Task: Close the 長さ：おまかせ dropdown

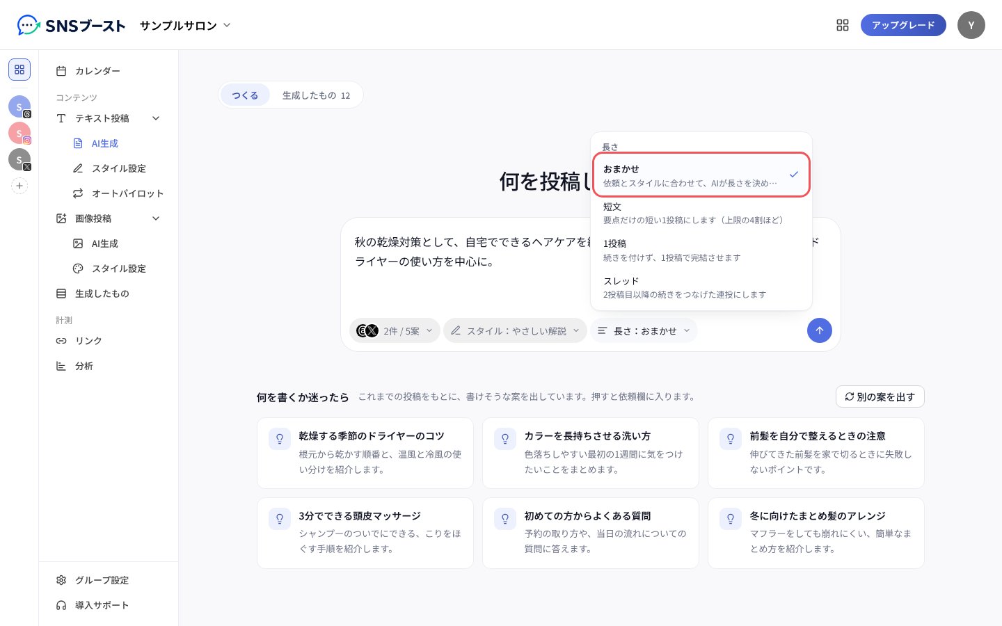Action: (x=644, y=330)
